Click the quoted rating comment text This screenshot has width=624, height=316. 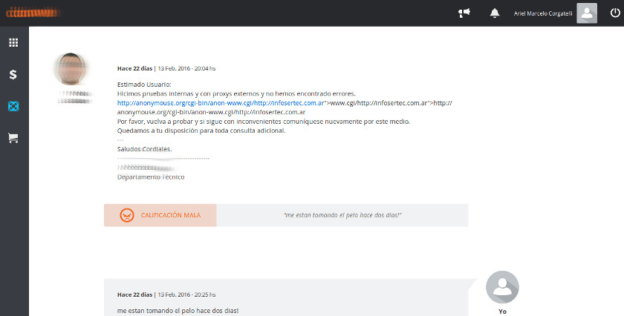point(342,215)
